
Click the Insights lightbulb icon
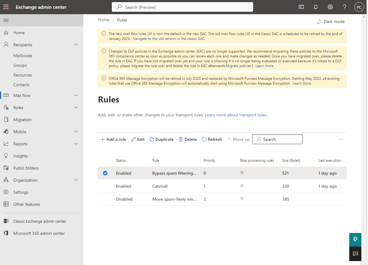tap(6, 156)
